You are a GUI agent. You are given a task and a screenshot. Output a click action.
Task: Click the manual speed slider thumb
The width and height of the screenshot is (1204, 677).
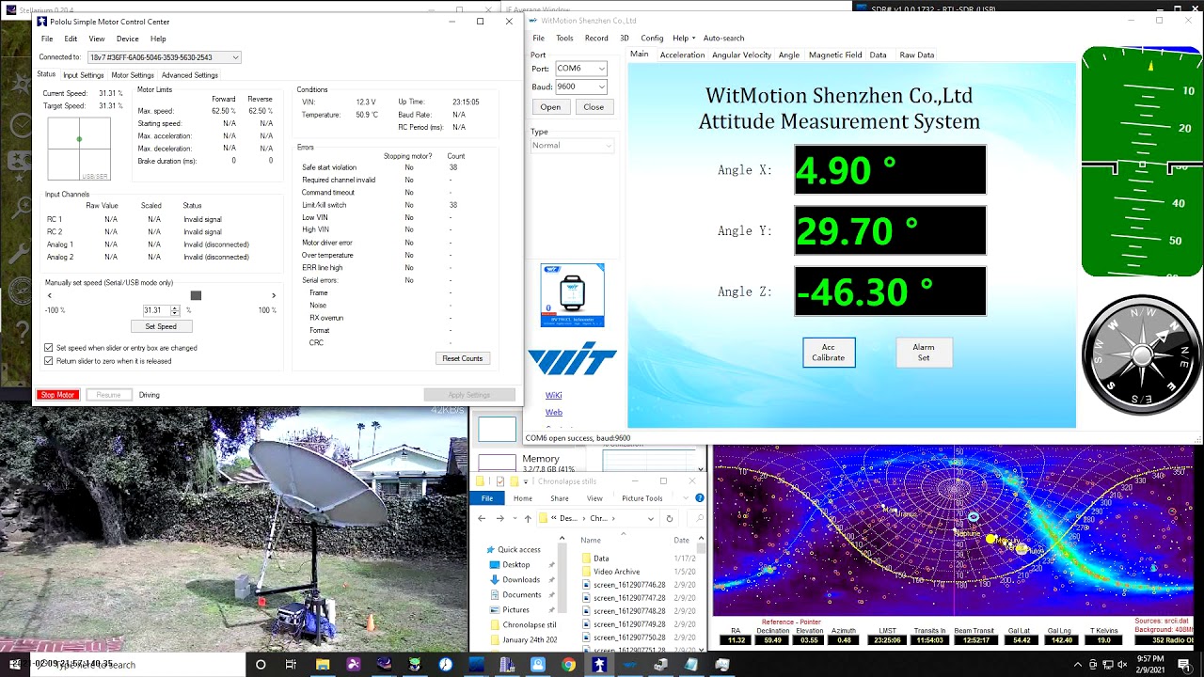196,295
